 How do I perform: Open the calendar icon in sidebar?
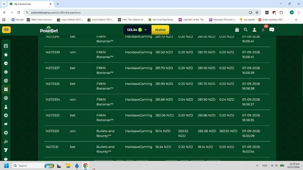click(x=6, y=46)
